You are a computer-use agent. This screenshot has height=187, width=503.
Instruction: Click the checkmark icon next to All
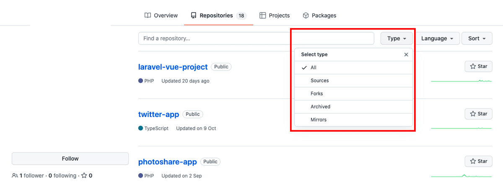[304, 68]
